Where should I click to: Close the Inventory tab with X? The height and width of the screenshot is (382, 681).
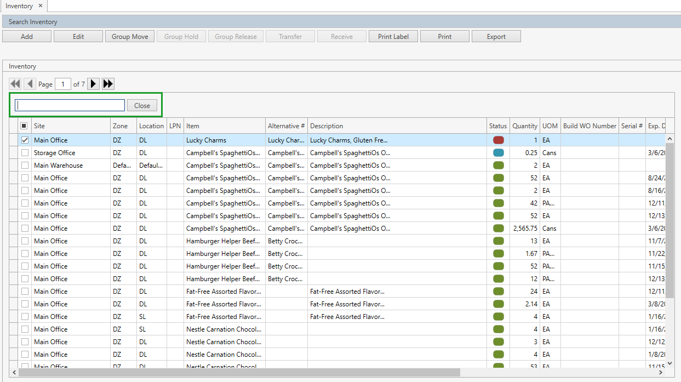[41, 6]
